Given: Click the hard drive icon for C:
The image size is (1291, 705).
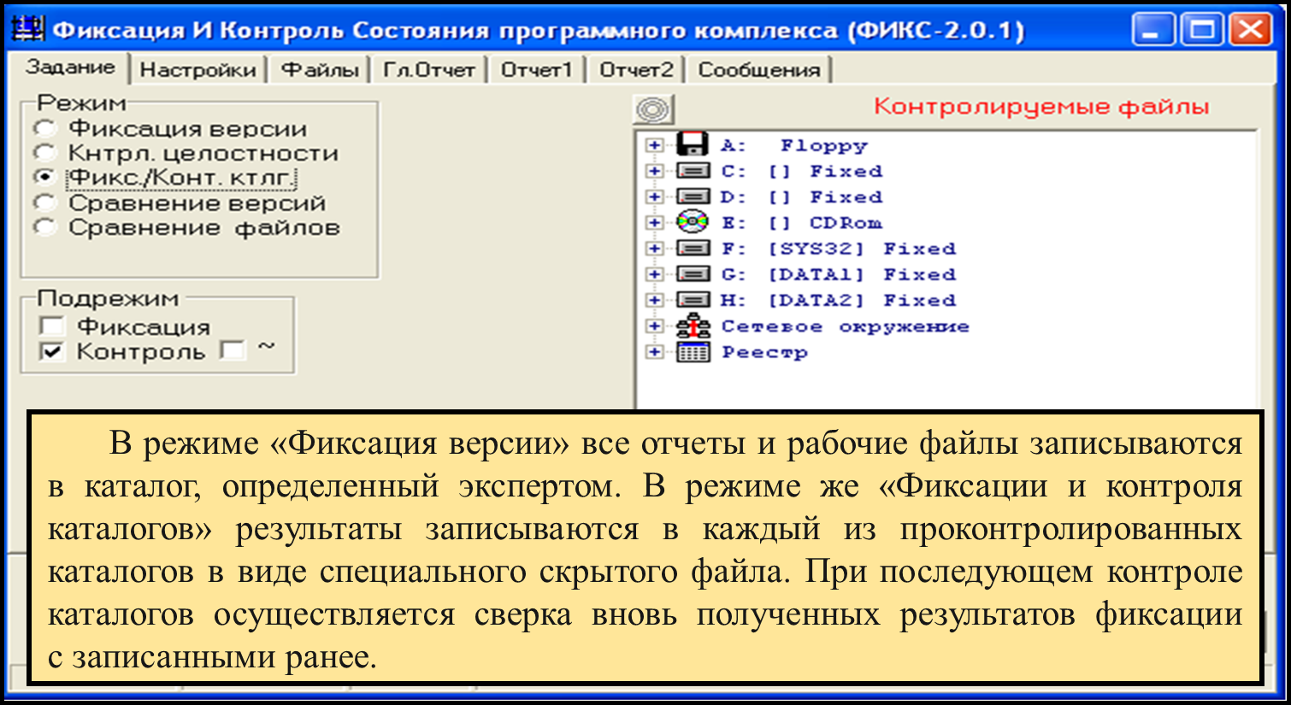Looking at the screenshot, I should pos(693,171).
